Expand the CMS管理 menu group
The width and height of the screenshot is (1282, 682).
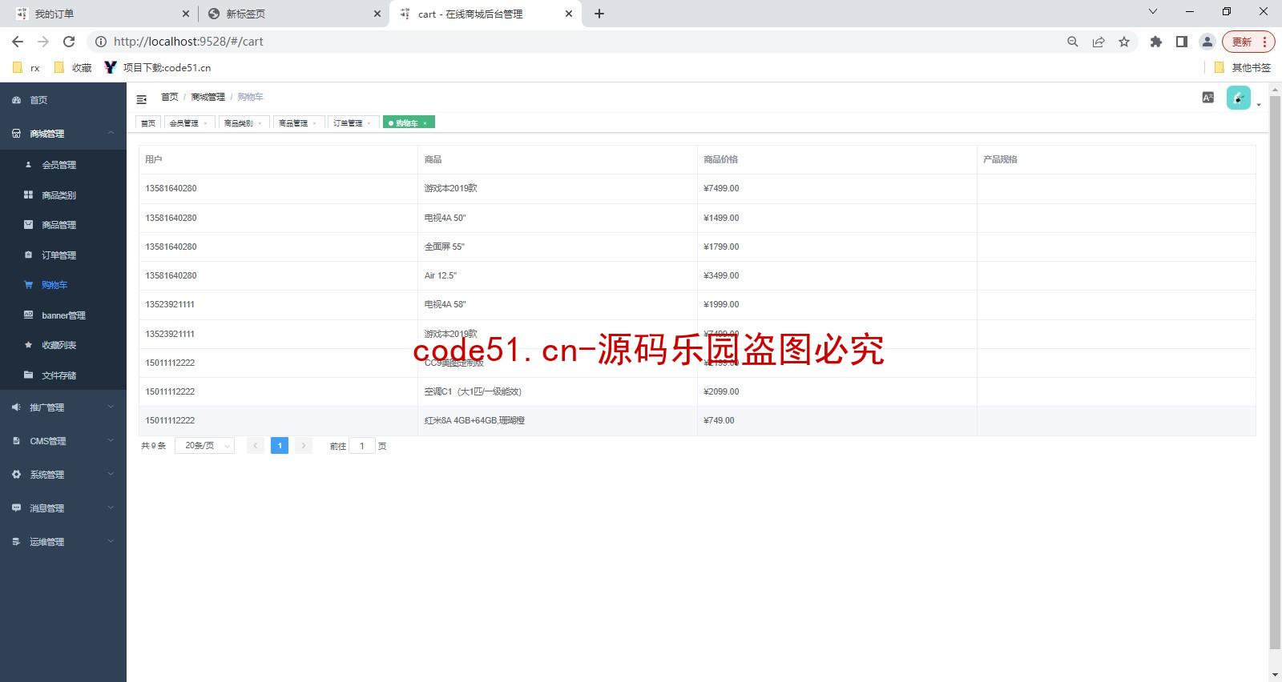click(x=63, y=441)
